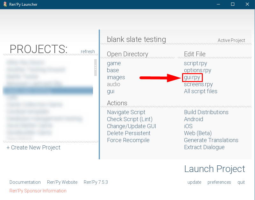Click Launch Project
Image resolution: width=255 pixels, height=200 pixels.
pos(214,169)
